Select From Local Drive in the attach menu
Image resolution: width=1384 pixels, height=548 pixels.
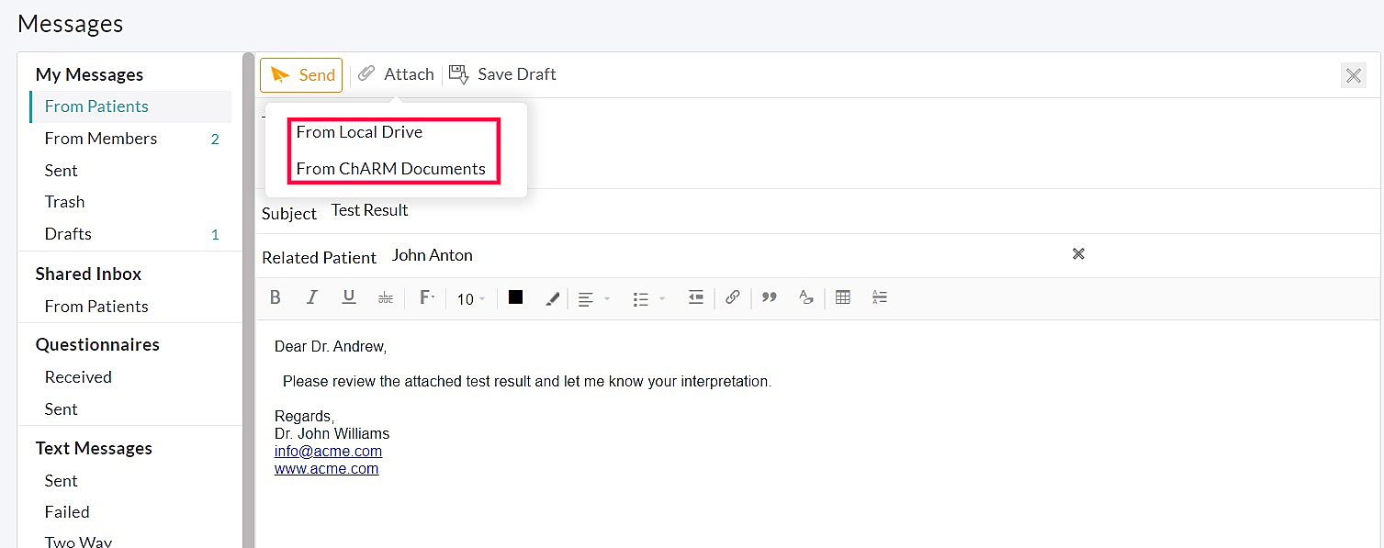point(358,131)
